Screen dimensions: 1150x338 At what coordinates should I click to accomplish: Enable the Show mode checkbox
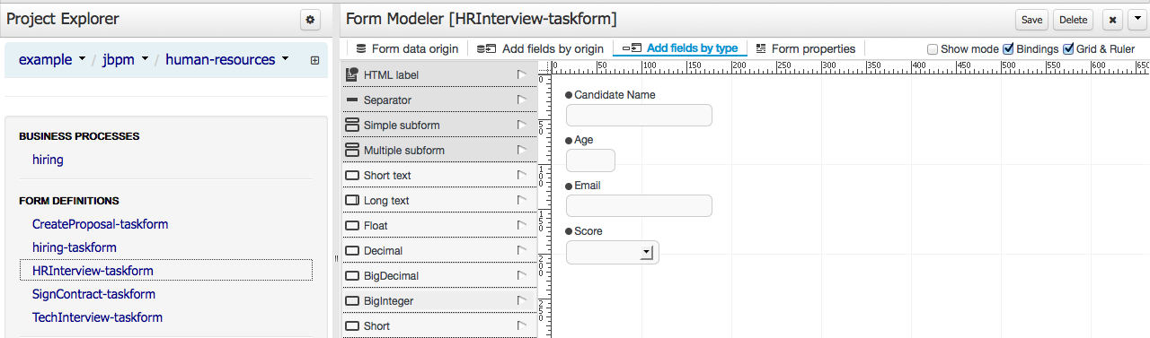(933, 48)
